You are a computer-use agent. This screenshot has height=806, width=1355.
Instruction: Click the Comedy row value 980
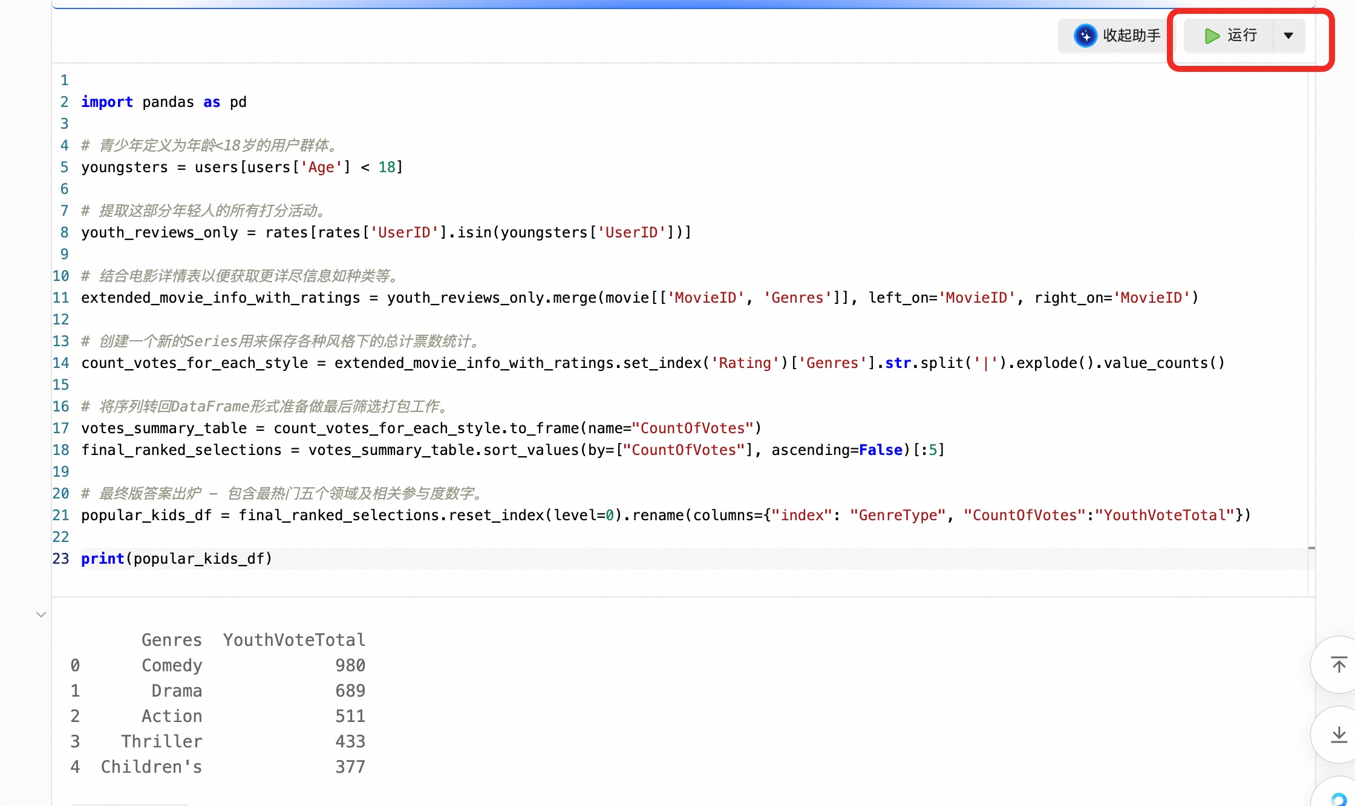tap(350, 665)
